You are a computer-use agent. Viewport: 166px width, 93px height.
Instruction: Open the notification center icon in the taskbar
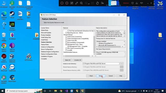tap(163, 91)
